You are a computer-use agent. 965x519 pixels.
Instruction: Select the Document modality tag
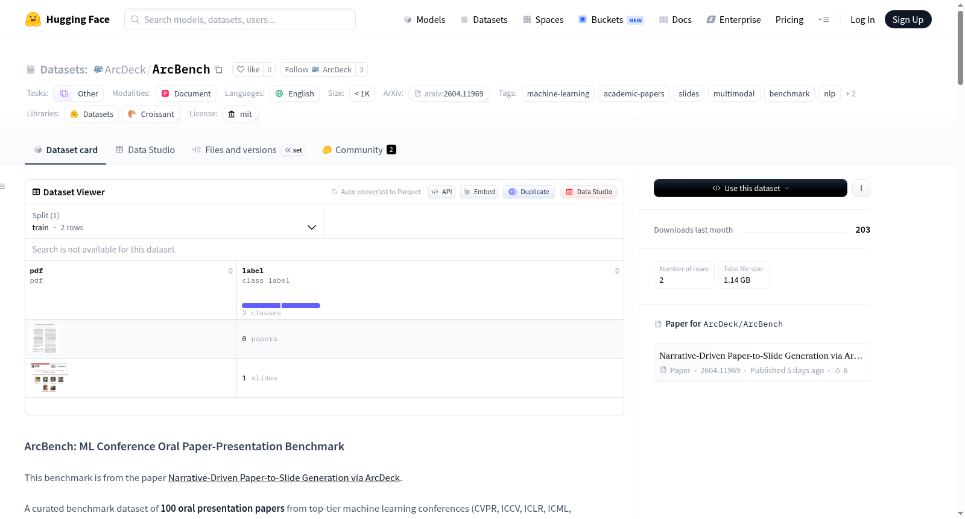click(x=186, y=93)
